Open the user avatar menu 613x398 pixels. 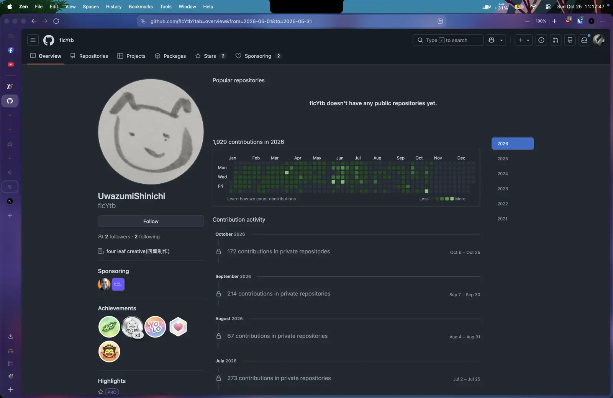pos(598,40)
